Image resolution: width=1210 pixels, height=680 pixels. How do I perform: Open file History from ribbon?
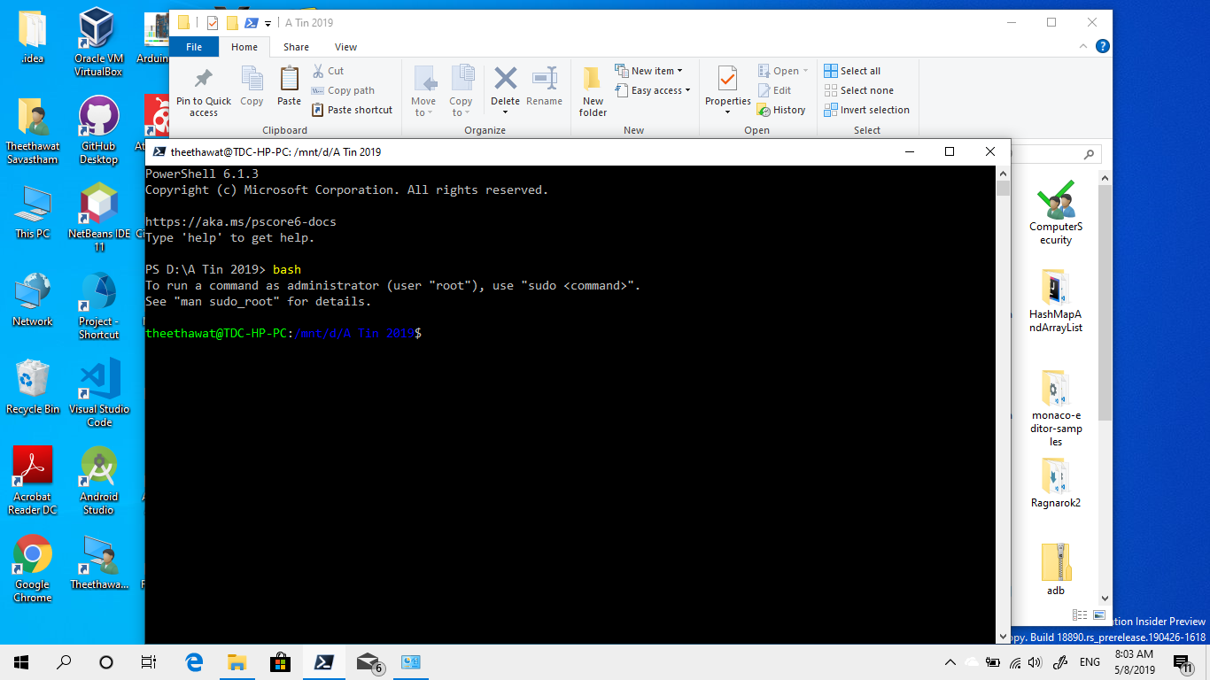pyautogui.click(x=781, y=110)
